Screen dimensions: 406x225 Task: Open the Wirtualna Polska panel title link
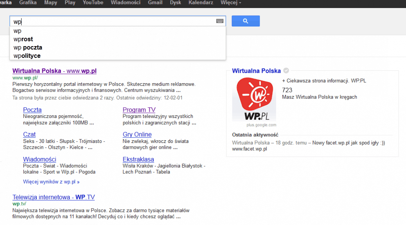256,71
